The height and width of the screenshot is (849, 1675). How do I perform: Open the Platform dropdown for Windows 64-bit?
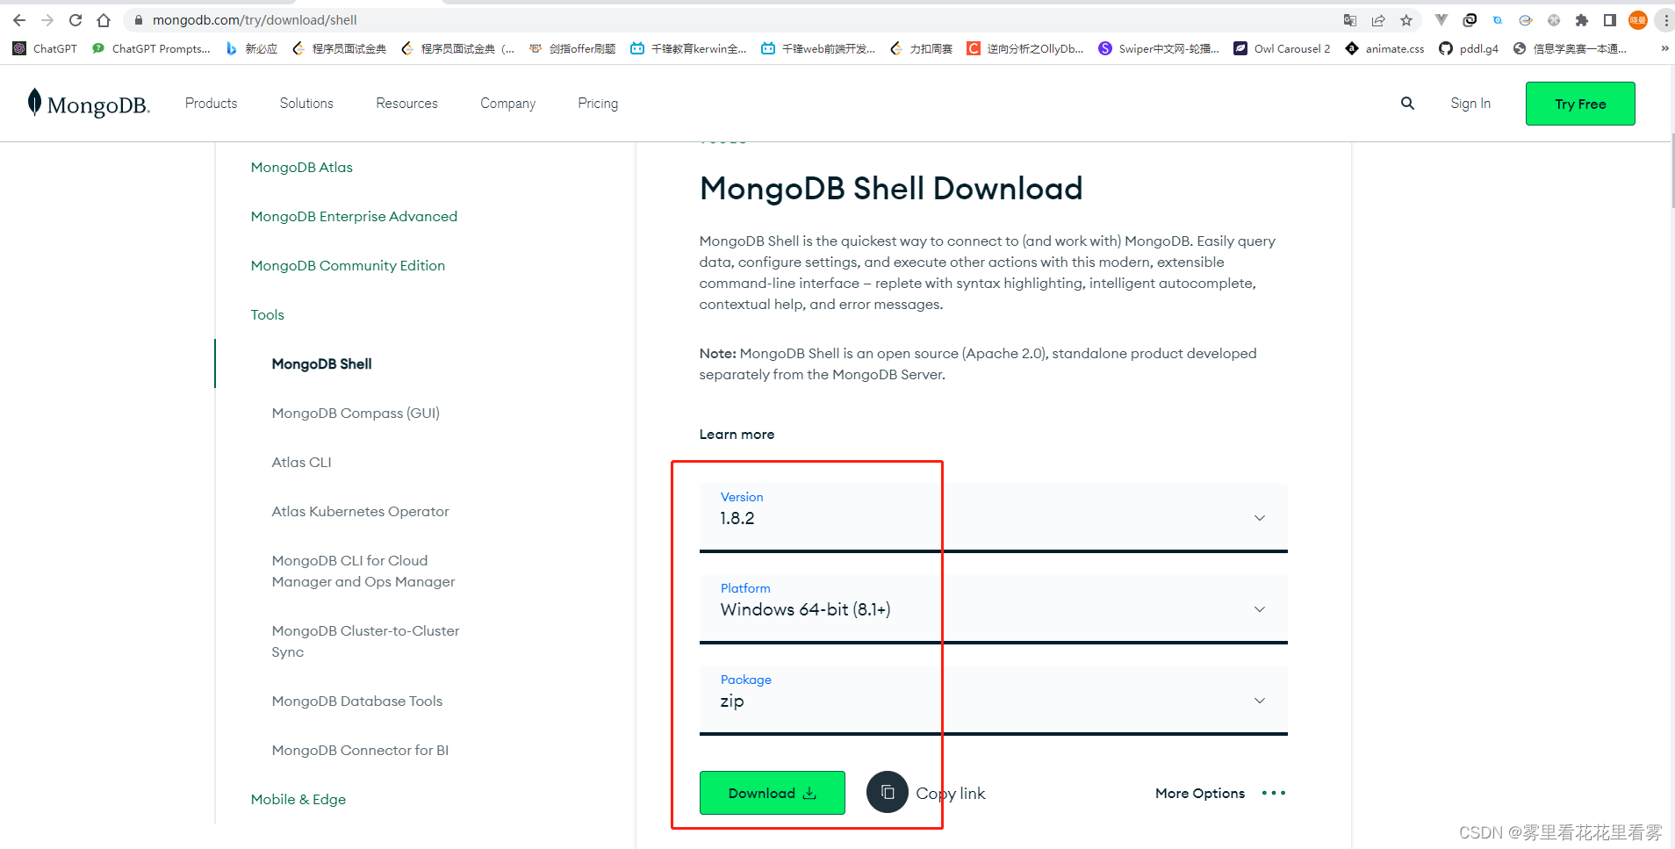pyautogui.click(x=1259, y=608)
